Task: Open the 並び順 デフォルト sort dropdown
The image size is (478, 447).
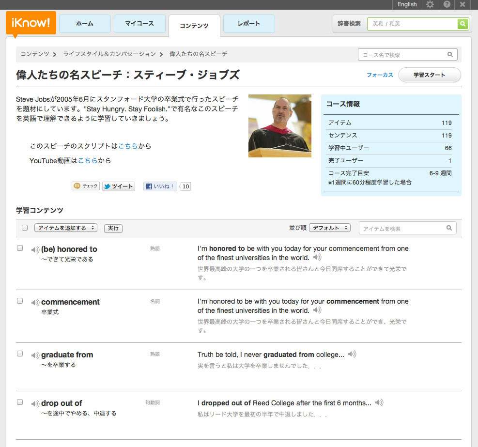Action: [x=330, y=228]
